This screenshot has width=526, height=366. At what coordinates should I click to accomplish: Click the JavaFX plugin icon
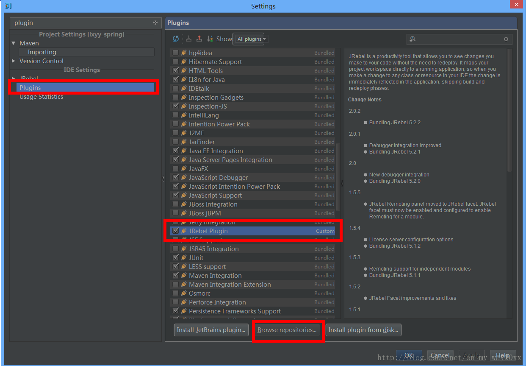click(x=184, y=169)
